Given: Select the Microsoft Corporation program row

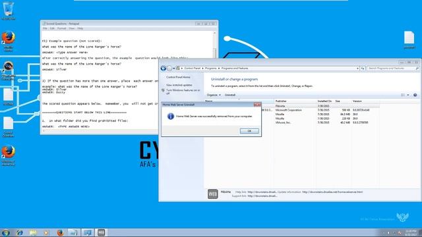Looking at the screenshot, I should pos(320,110).
